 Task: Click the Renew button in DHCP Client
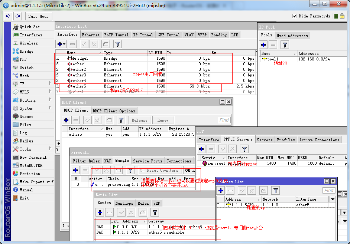[x=163, y=120]
